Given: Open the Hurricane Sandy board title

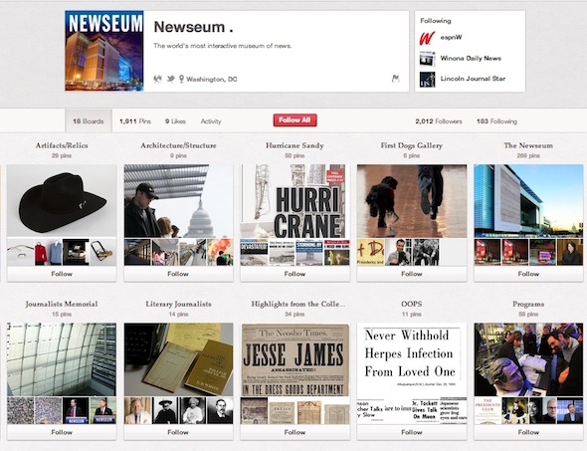Looking at the screenshot, I should pos(295,145).
